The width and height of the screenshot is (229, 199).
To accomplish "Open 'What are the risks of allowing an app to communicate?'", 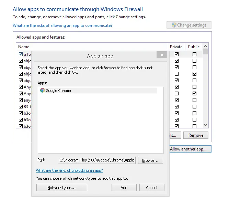I will (x=62, y=25).
